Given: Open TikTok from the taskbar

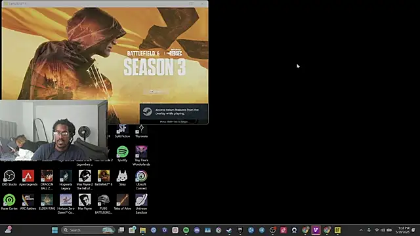Looking at the screenshot, I should pyautogui.click(x=283, y=230).
